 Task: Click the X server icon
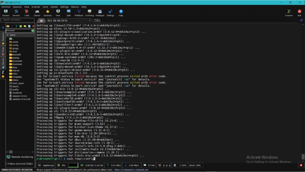pyautogui.click(x=289, y=13)
